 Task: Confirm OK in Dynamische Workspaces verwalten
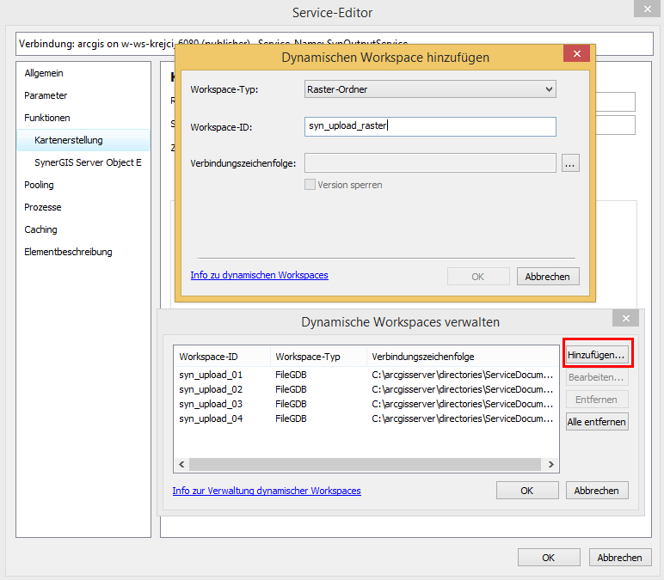point(527,491)
